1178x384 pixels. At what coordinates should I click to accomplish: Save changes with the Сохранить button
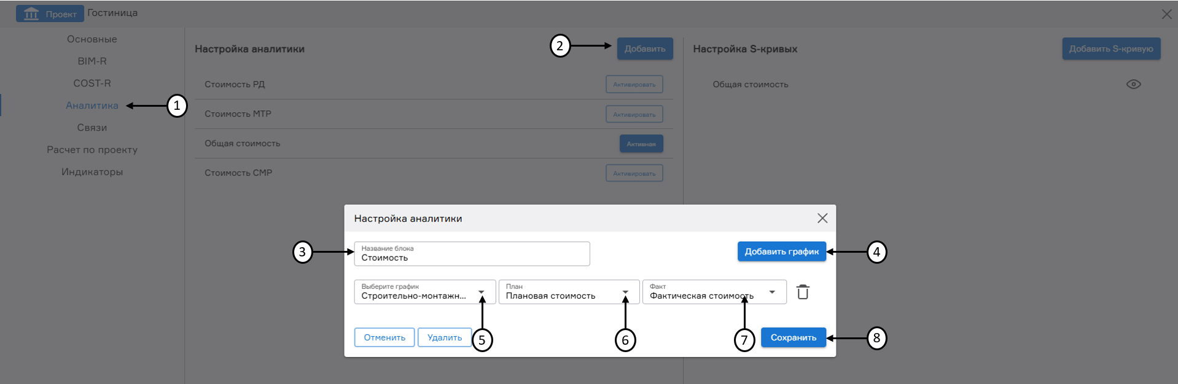click(x=793, y=337)
